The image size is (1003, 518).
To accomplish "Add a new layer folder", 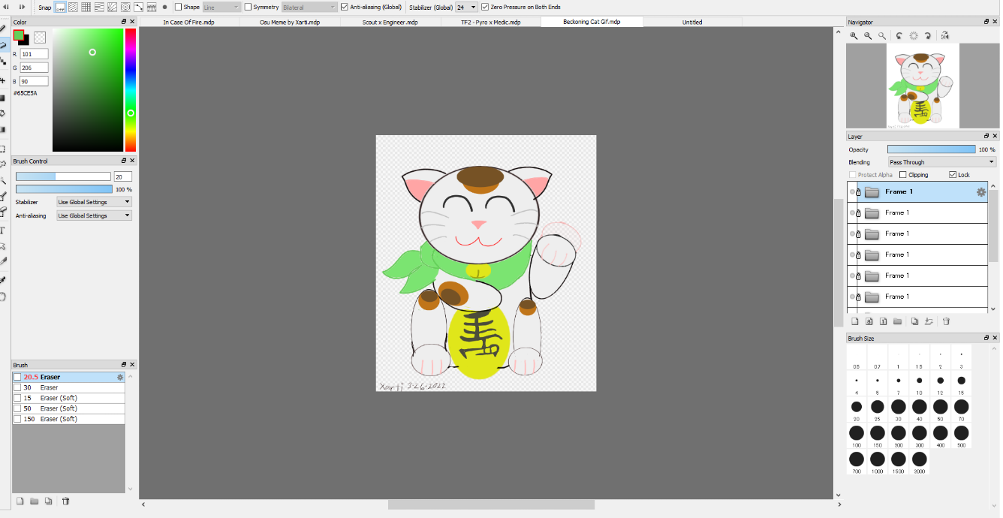I will click(897, 321).
